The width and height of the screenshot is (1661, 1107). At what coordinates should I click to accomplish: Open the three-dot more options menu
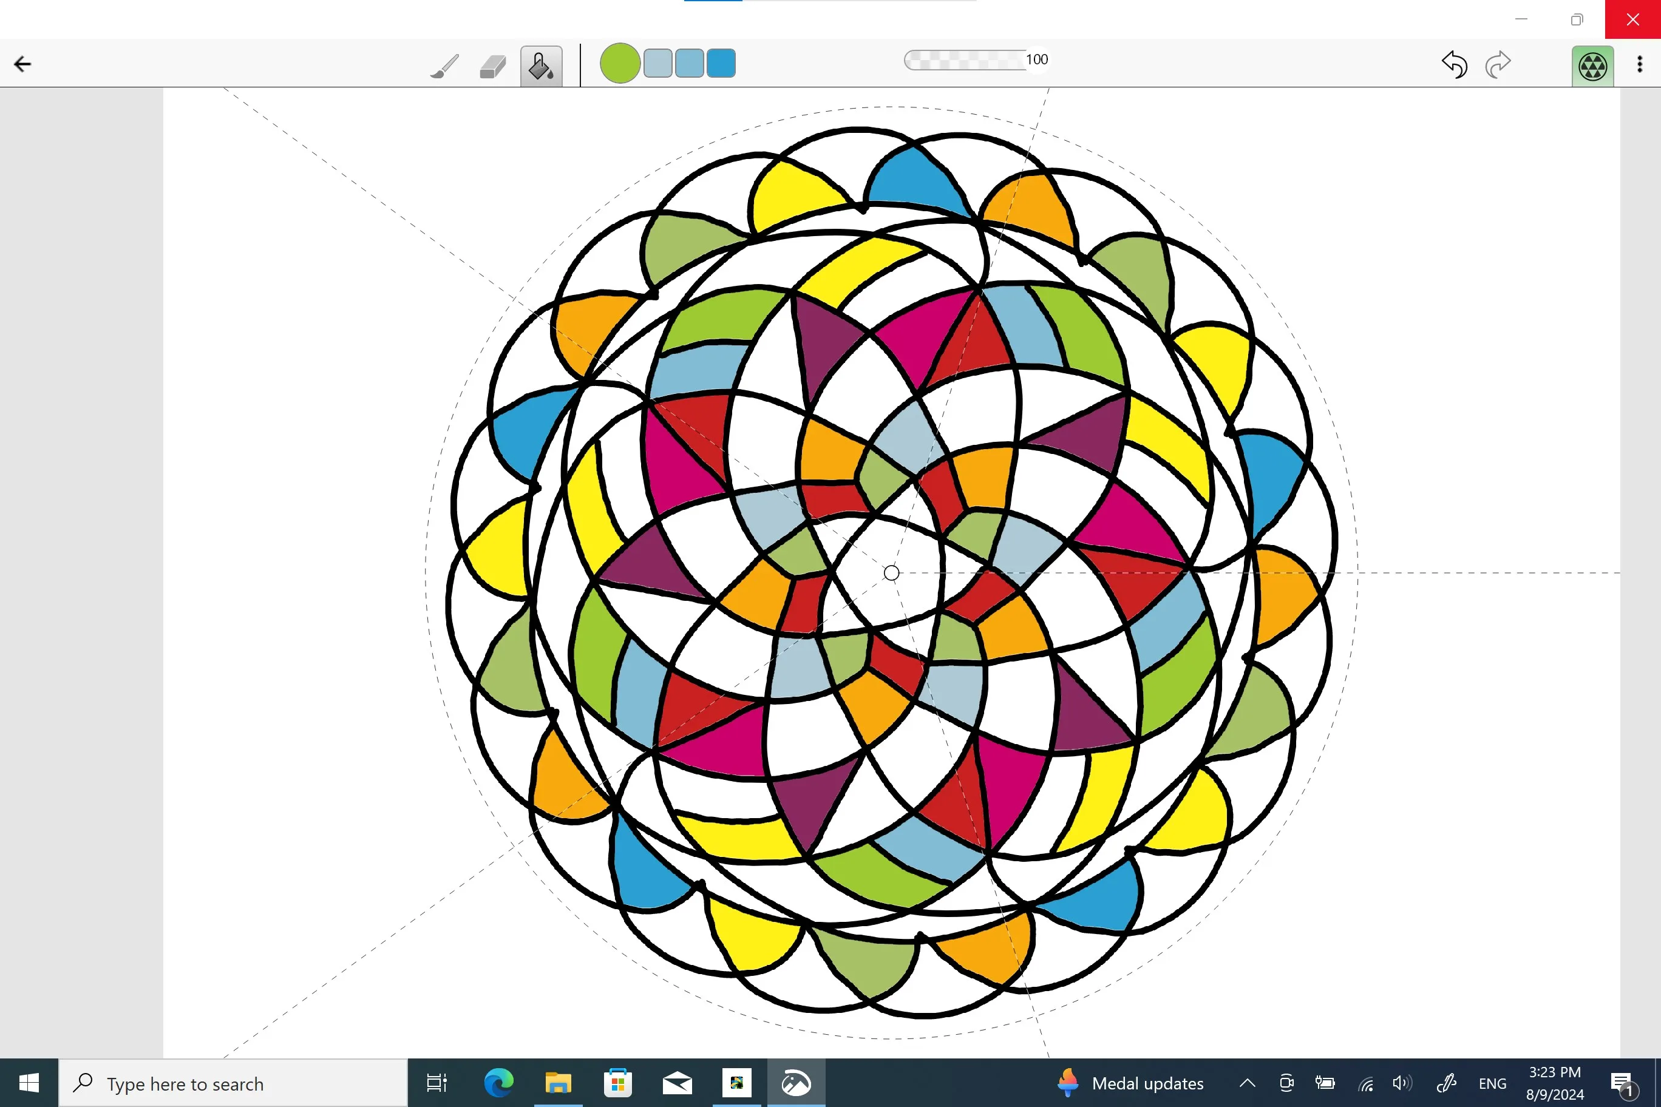point(1640,65)
